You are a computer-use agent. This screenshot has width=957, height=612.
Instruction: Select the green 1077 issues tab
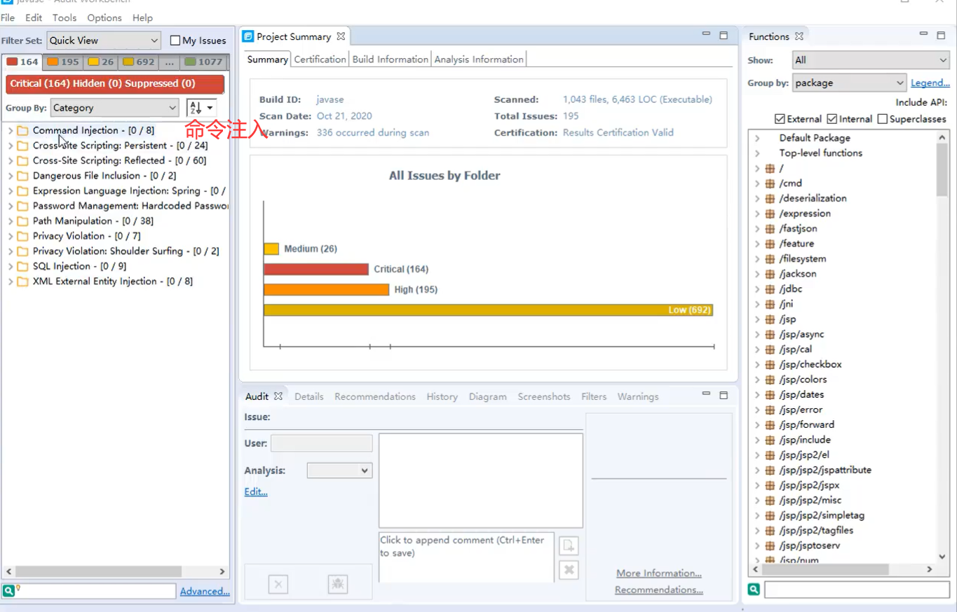[203, 62]
